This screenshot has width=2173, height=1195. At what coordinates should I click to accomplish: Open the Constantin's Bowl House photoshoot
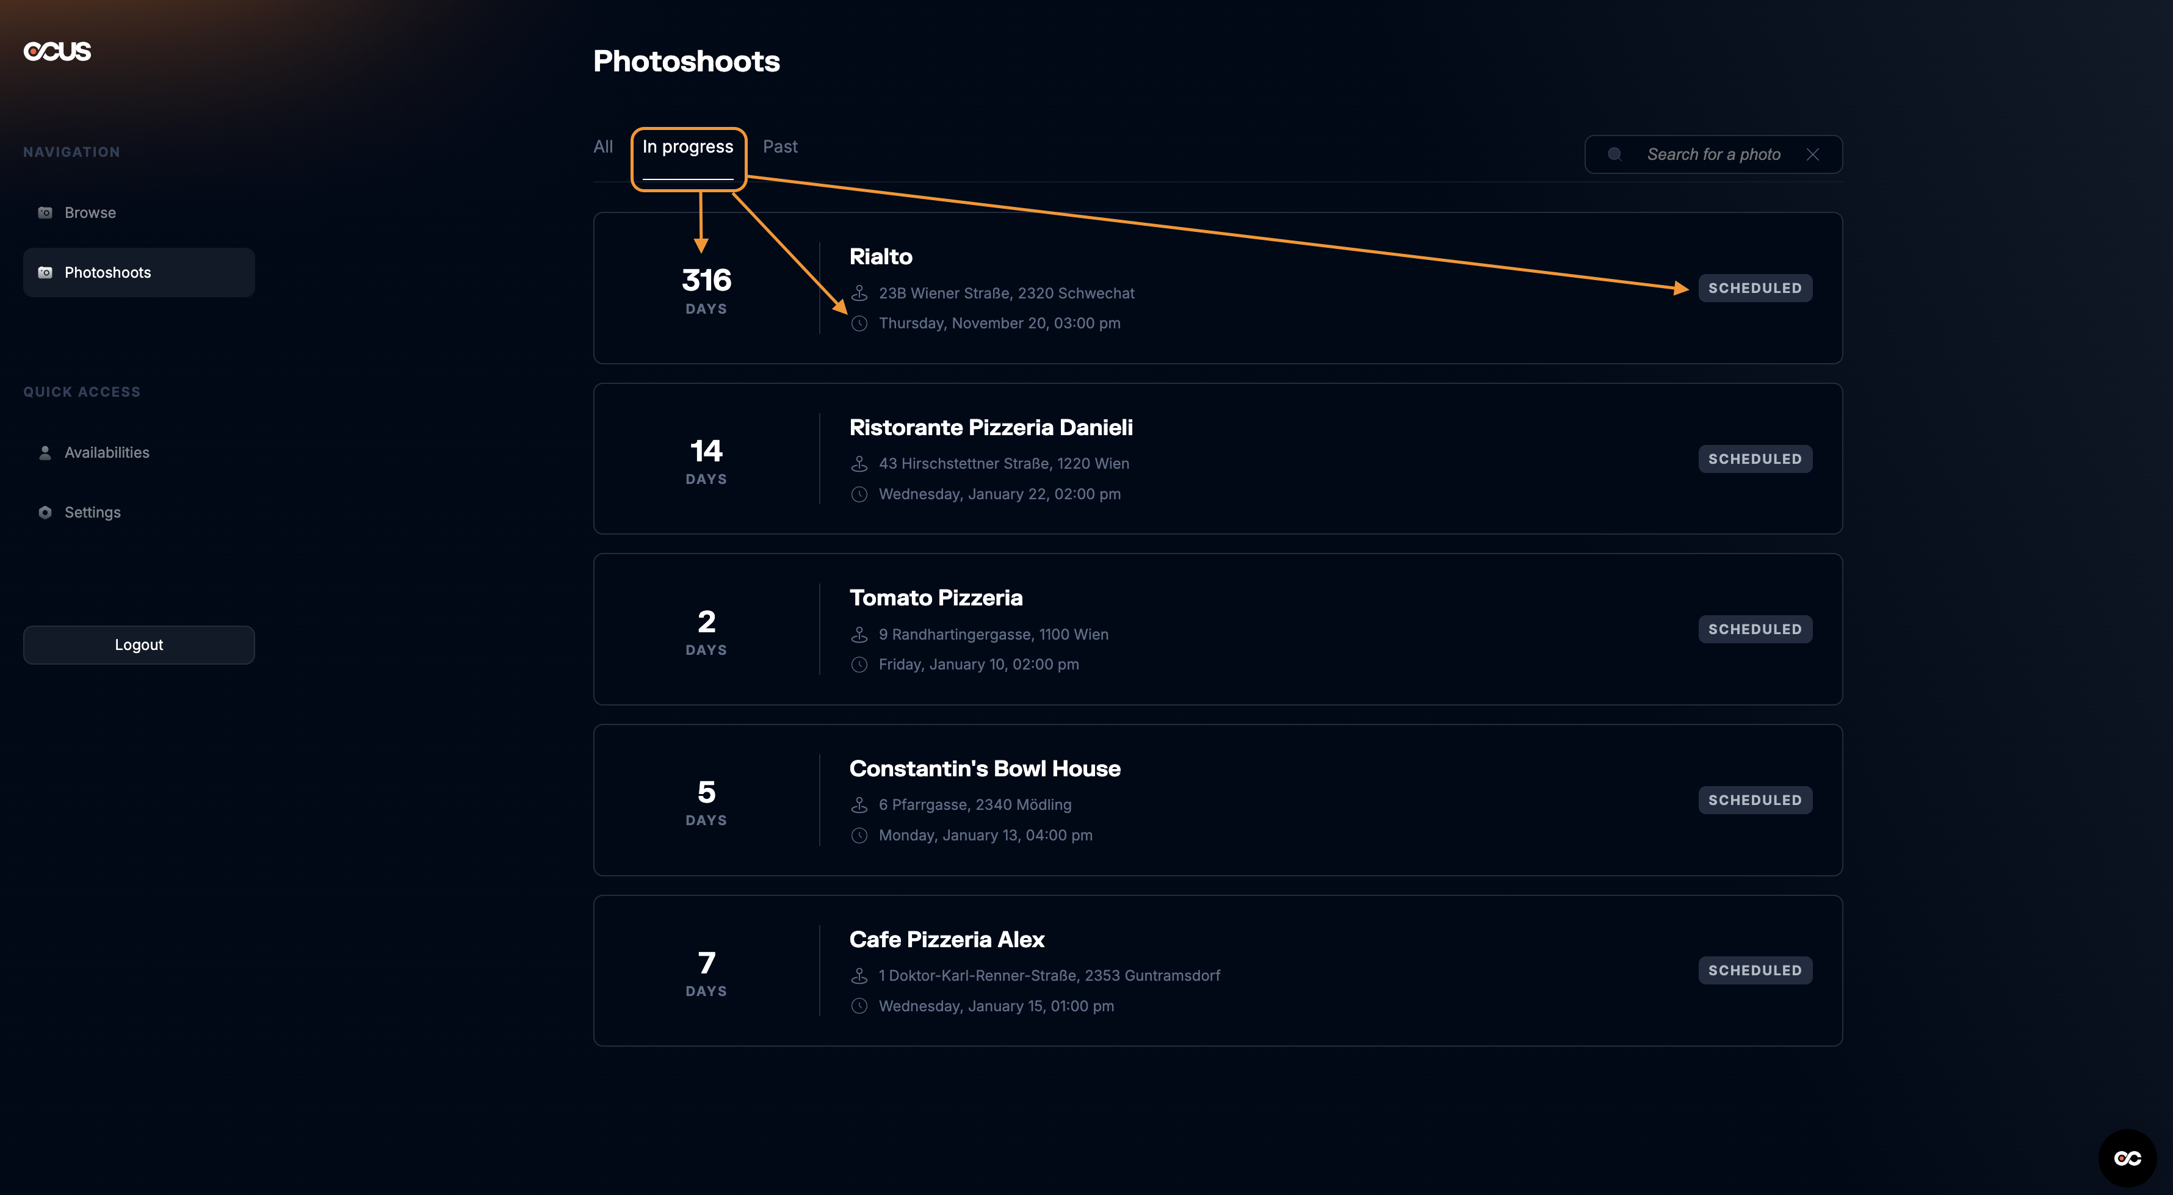coord(985,769)
